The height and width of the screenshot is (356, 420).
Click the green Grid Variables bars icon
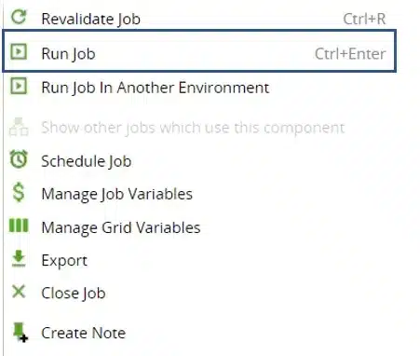point(19,226)
